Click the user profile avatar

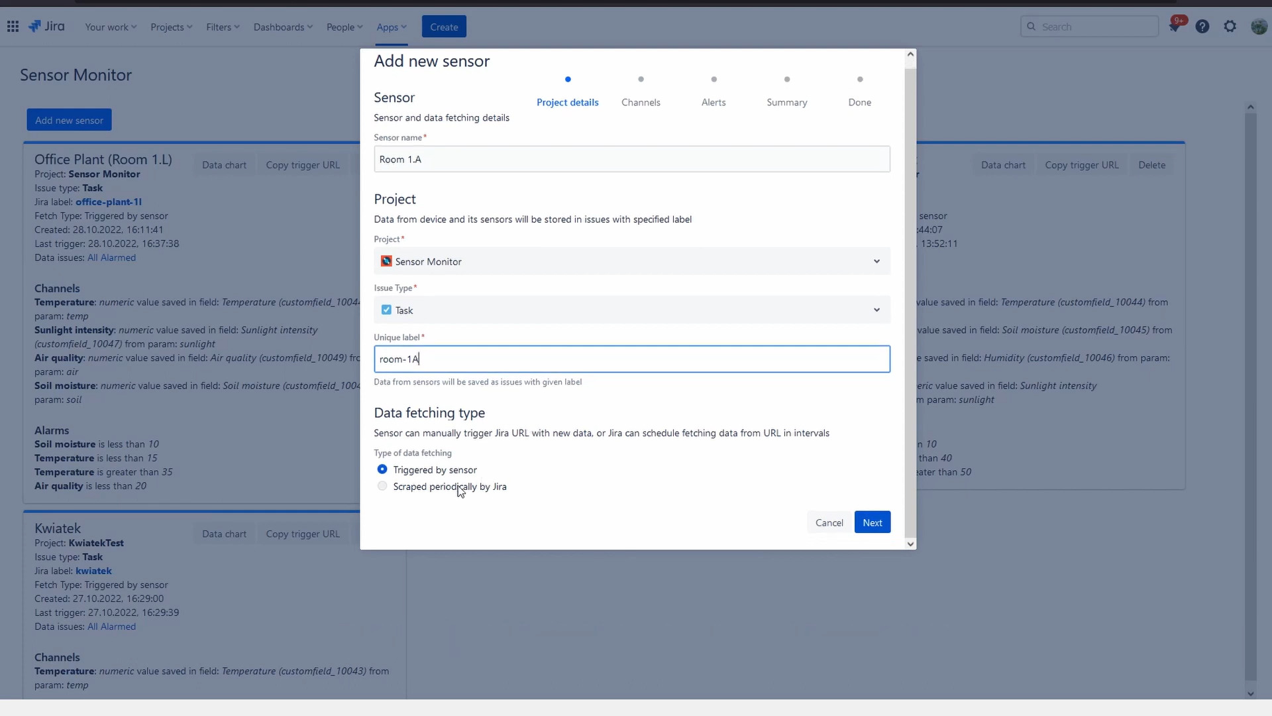tap(1259, 27)
